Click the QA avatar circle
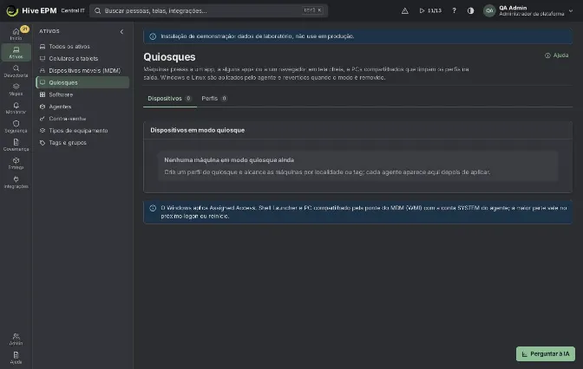Image resolution: width=583 pixels, height=369 pixels. click(489, 10)
